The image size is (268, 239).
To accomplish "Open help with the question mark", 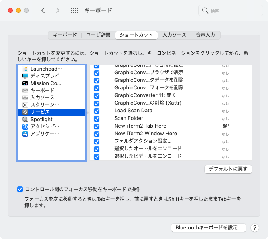I will coord(255,228).
